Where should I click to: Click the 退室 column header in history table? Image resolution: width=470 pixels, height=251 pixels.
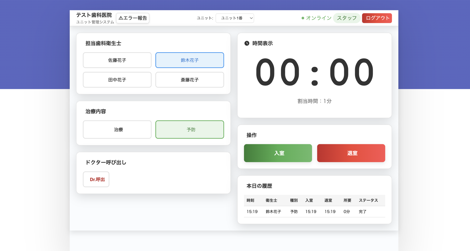coord(328,201)
